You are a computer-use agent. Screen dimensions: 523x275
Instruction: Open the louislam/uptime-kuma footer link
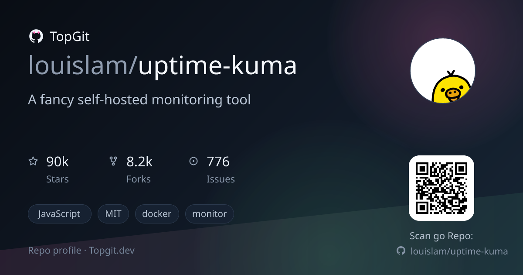pyautogui.click(x=459, y=251)
